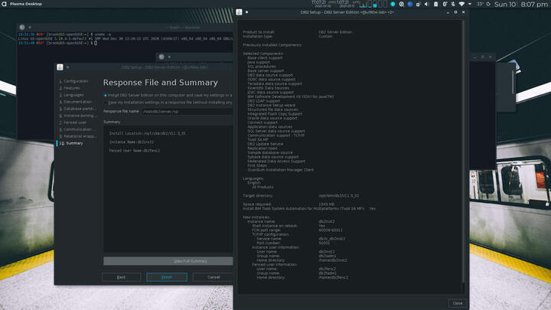The image size is (551, 310).
Task: Go to the 9. Relational wrappers wizard step
Action: tap(77, 136)
